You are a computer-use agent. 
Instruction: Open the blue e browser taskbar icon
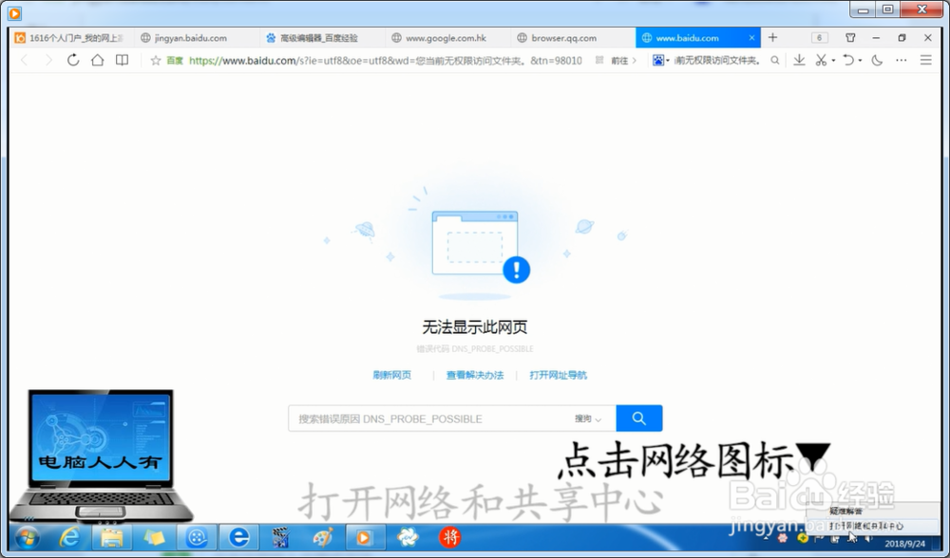coord(238,537)
